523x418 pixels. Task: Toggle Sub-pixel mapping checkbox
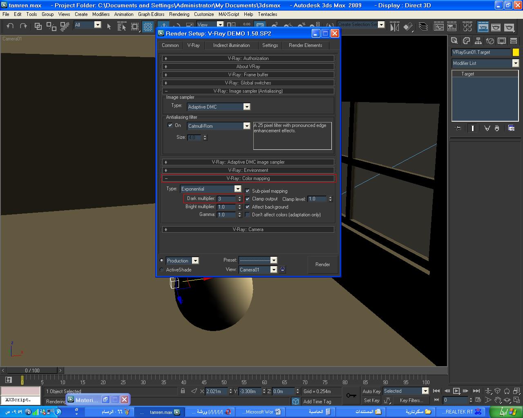tap(247, 191)
